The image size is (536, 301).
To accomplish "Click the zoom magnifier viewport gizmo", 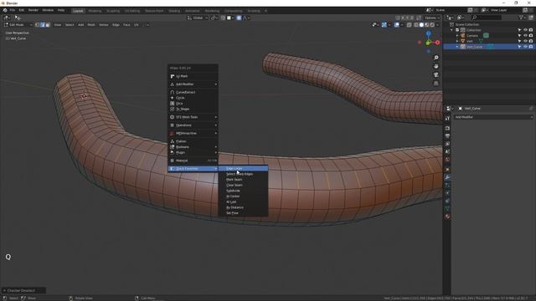I will pyautogui.click(x=435, y=58).
